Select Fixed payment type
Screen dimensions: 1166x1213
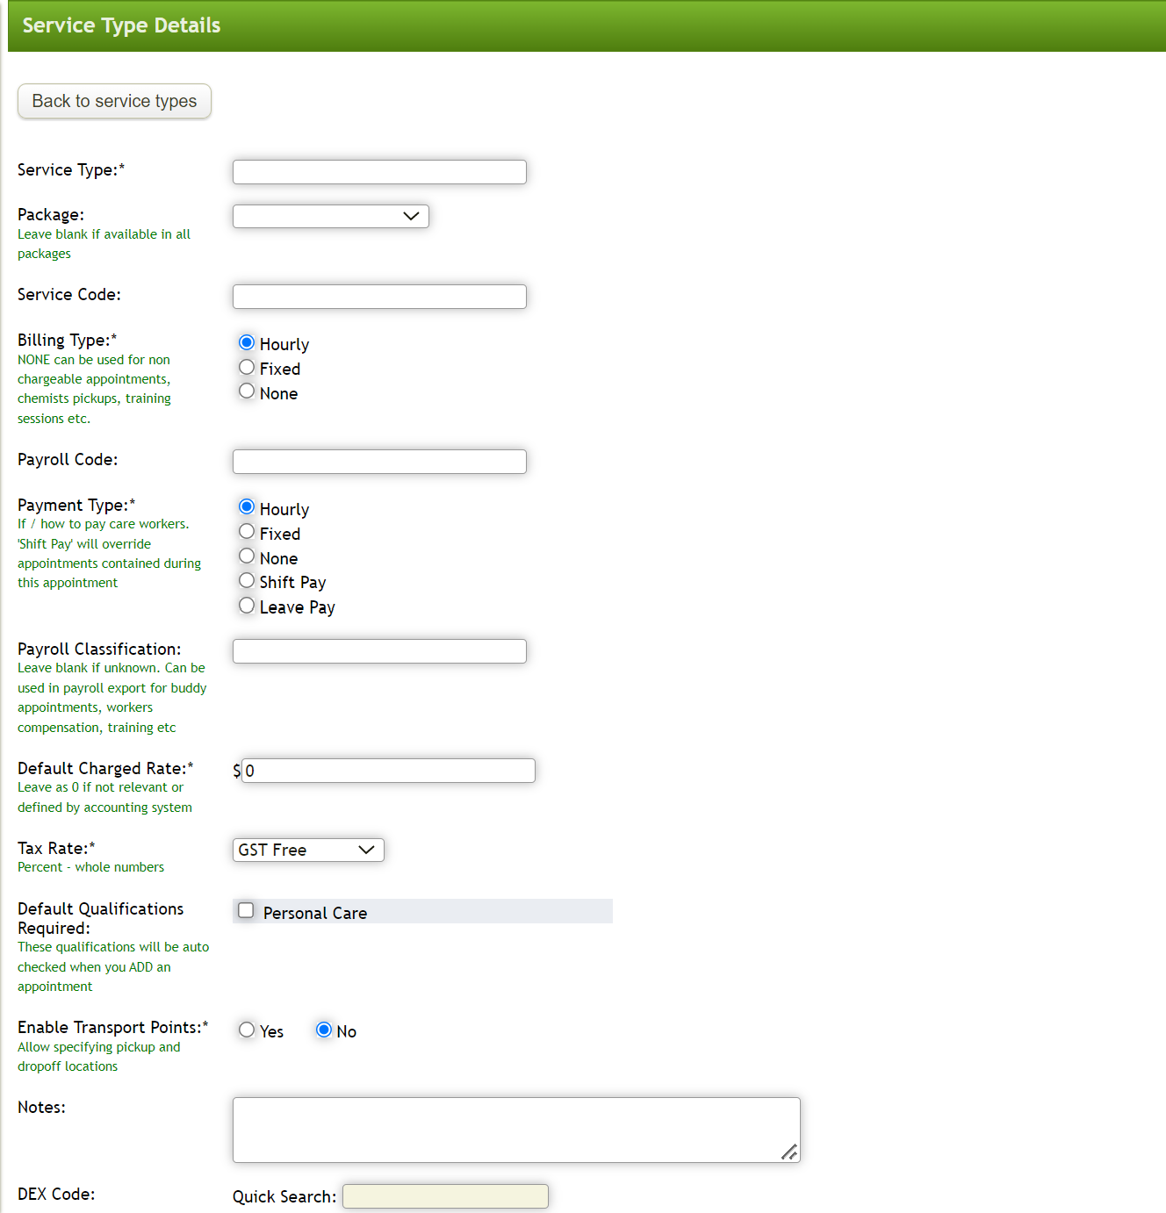[247, 531]
